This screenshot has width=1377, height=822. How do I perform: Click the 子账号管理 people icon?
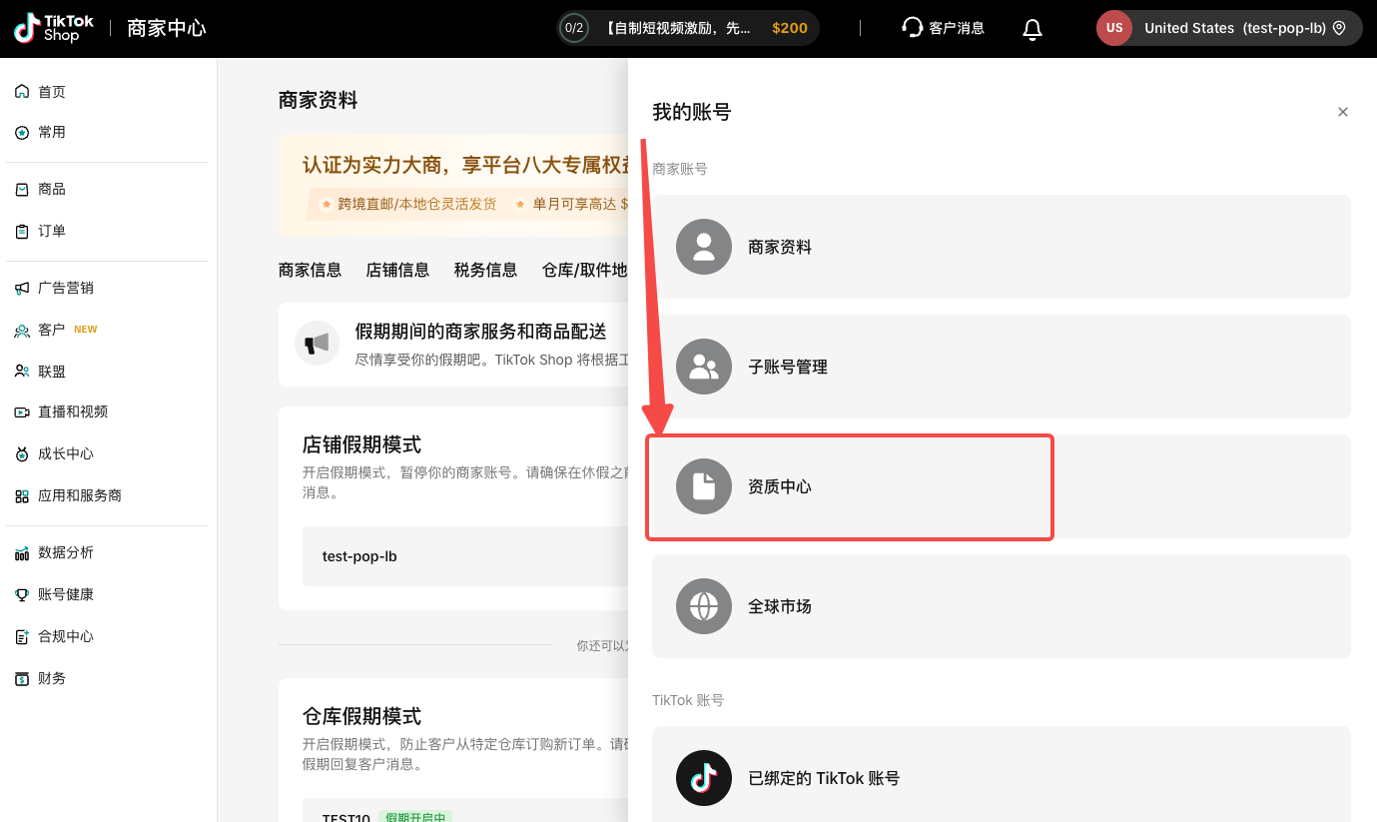pyautogui.click(x=704, y=367)
